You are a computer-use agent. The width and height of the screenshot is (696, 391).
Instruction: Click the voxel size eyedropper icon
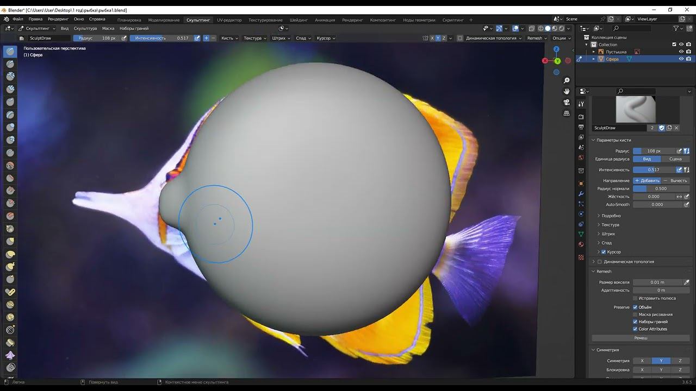(x=686, y=282)
